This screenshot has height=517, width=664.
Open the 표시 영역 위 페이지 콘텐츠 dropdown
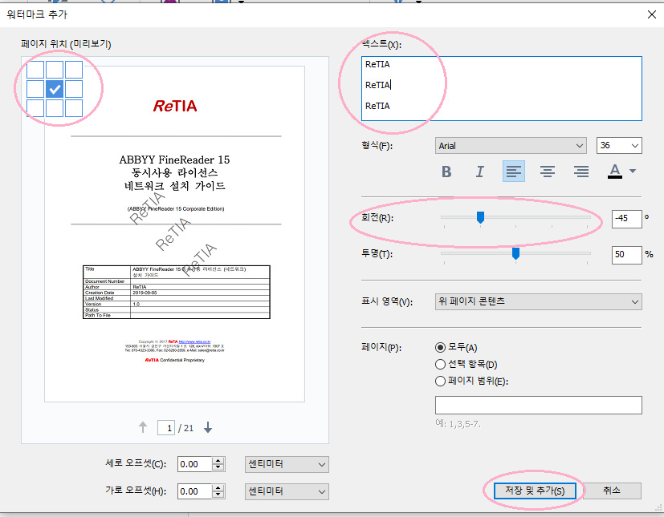pos(538,302)
